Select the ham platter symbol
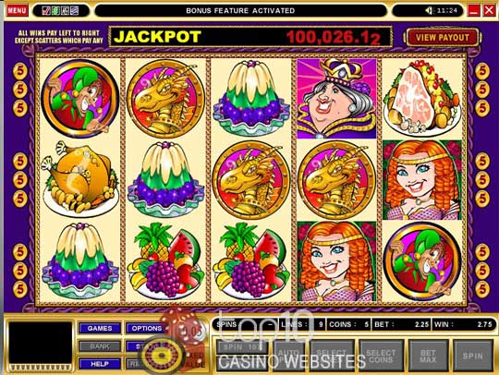The width and height of the screenshot is (499, 375). click(x=422, y=99)
